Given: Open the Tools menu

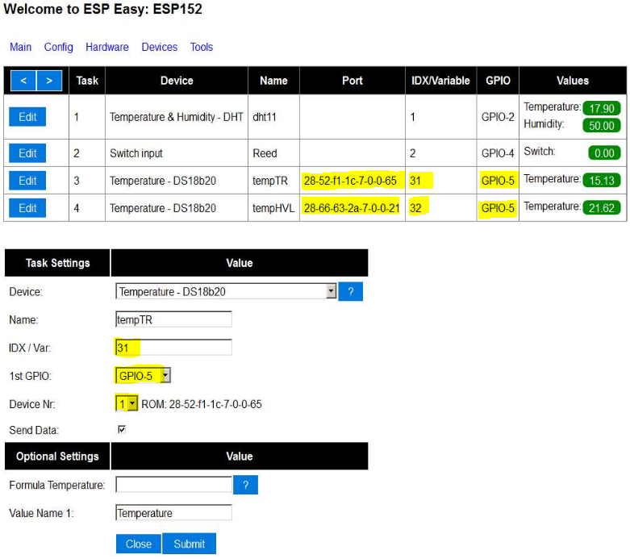Looking at the screenshot, I should (x=202, y=48).
